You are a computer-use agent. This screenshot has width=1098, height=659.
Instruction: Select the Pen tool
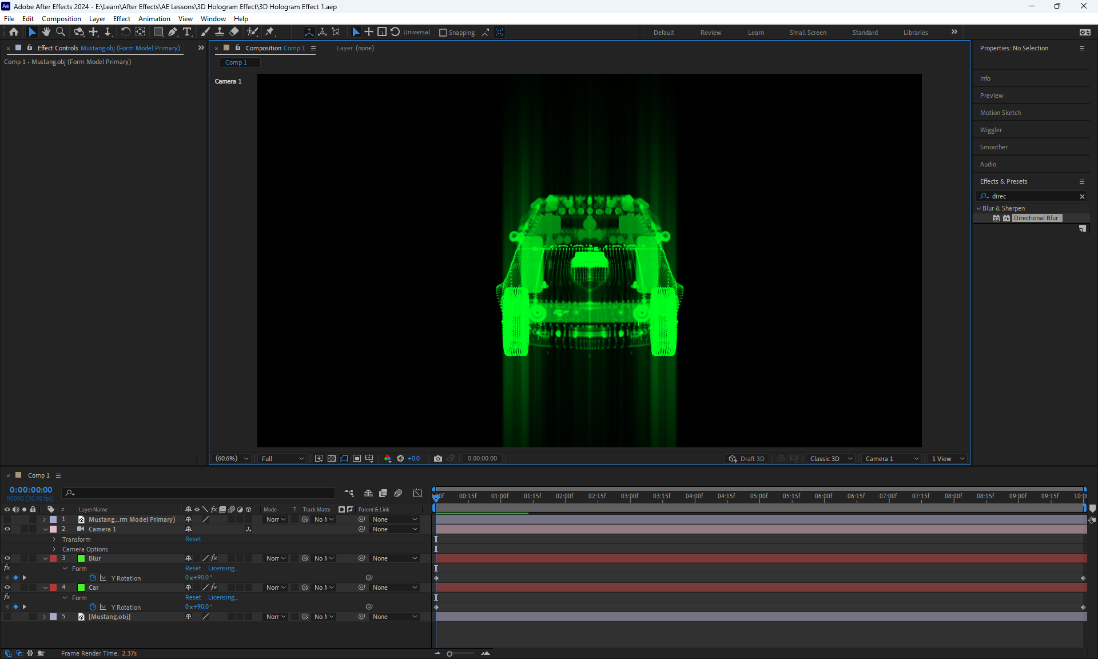(x=173, y=32)
